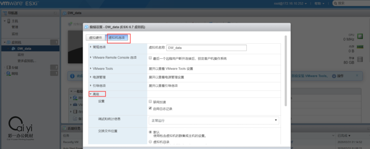Screen dimensions: 370x149
Task: Click the storage (存储) icon in navigator
Action: (8, 67)
